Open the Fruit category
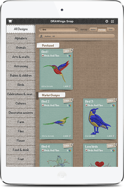 click(x=21, y=159)
